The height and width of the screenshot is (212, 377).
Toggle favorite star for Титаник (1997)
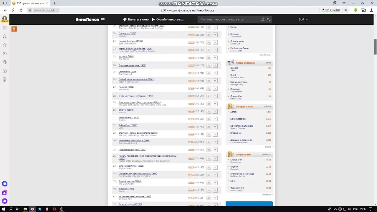point(209,190)
